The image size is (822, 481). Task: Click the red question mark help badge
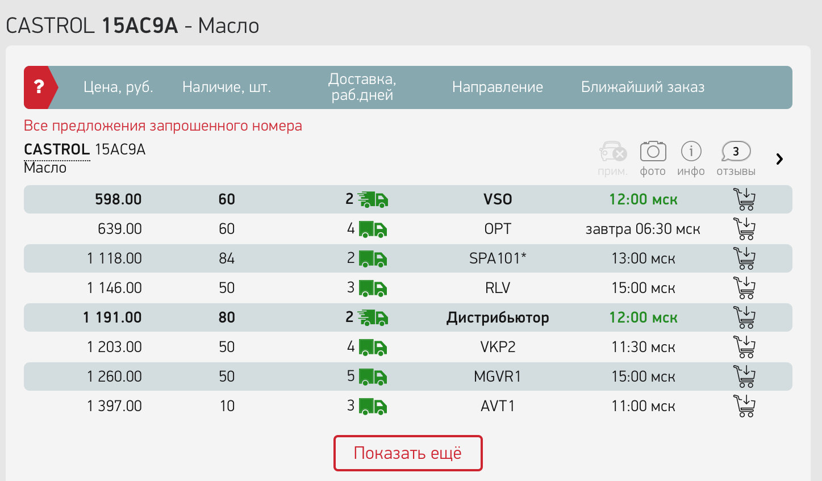click(39, 87)
